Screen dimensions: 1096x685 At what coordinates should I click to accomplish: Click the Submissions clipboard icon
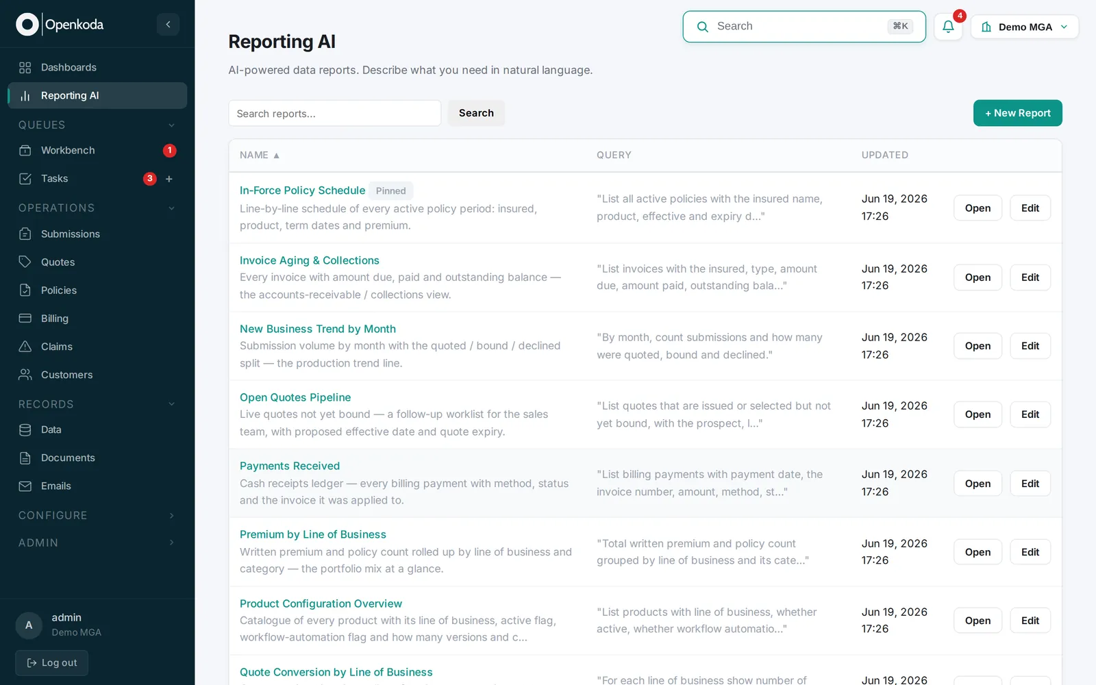pos(25,234)
